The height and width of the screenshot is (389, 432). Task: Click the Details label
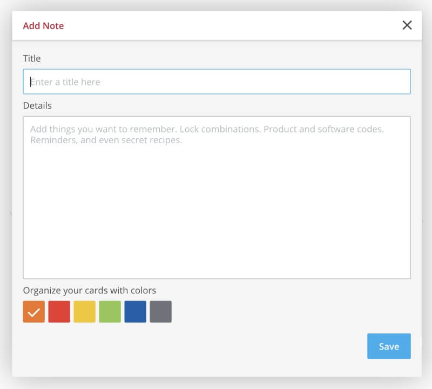37,105
